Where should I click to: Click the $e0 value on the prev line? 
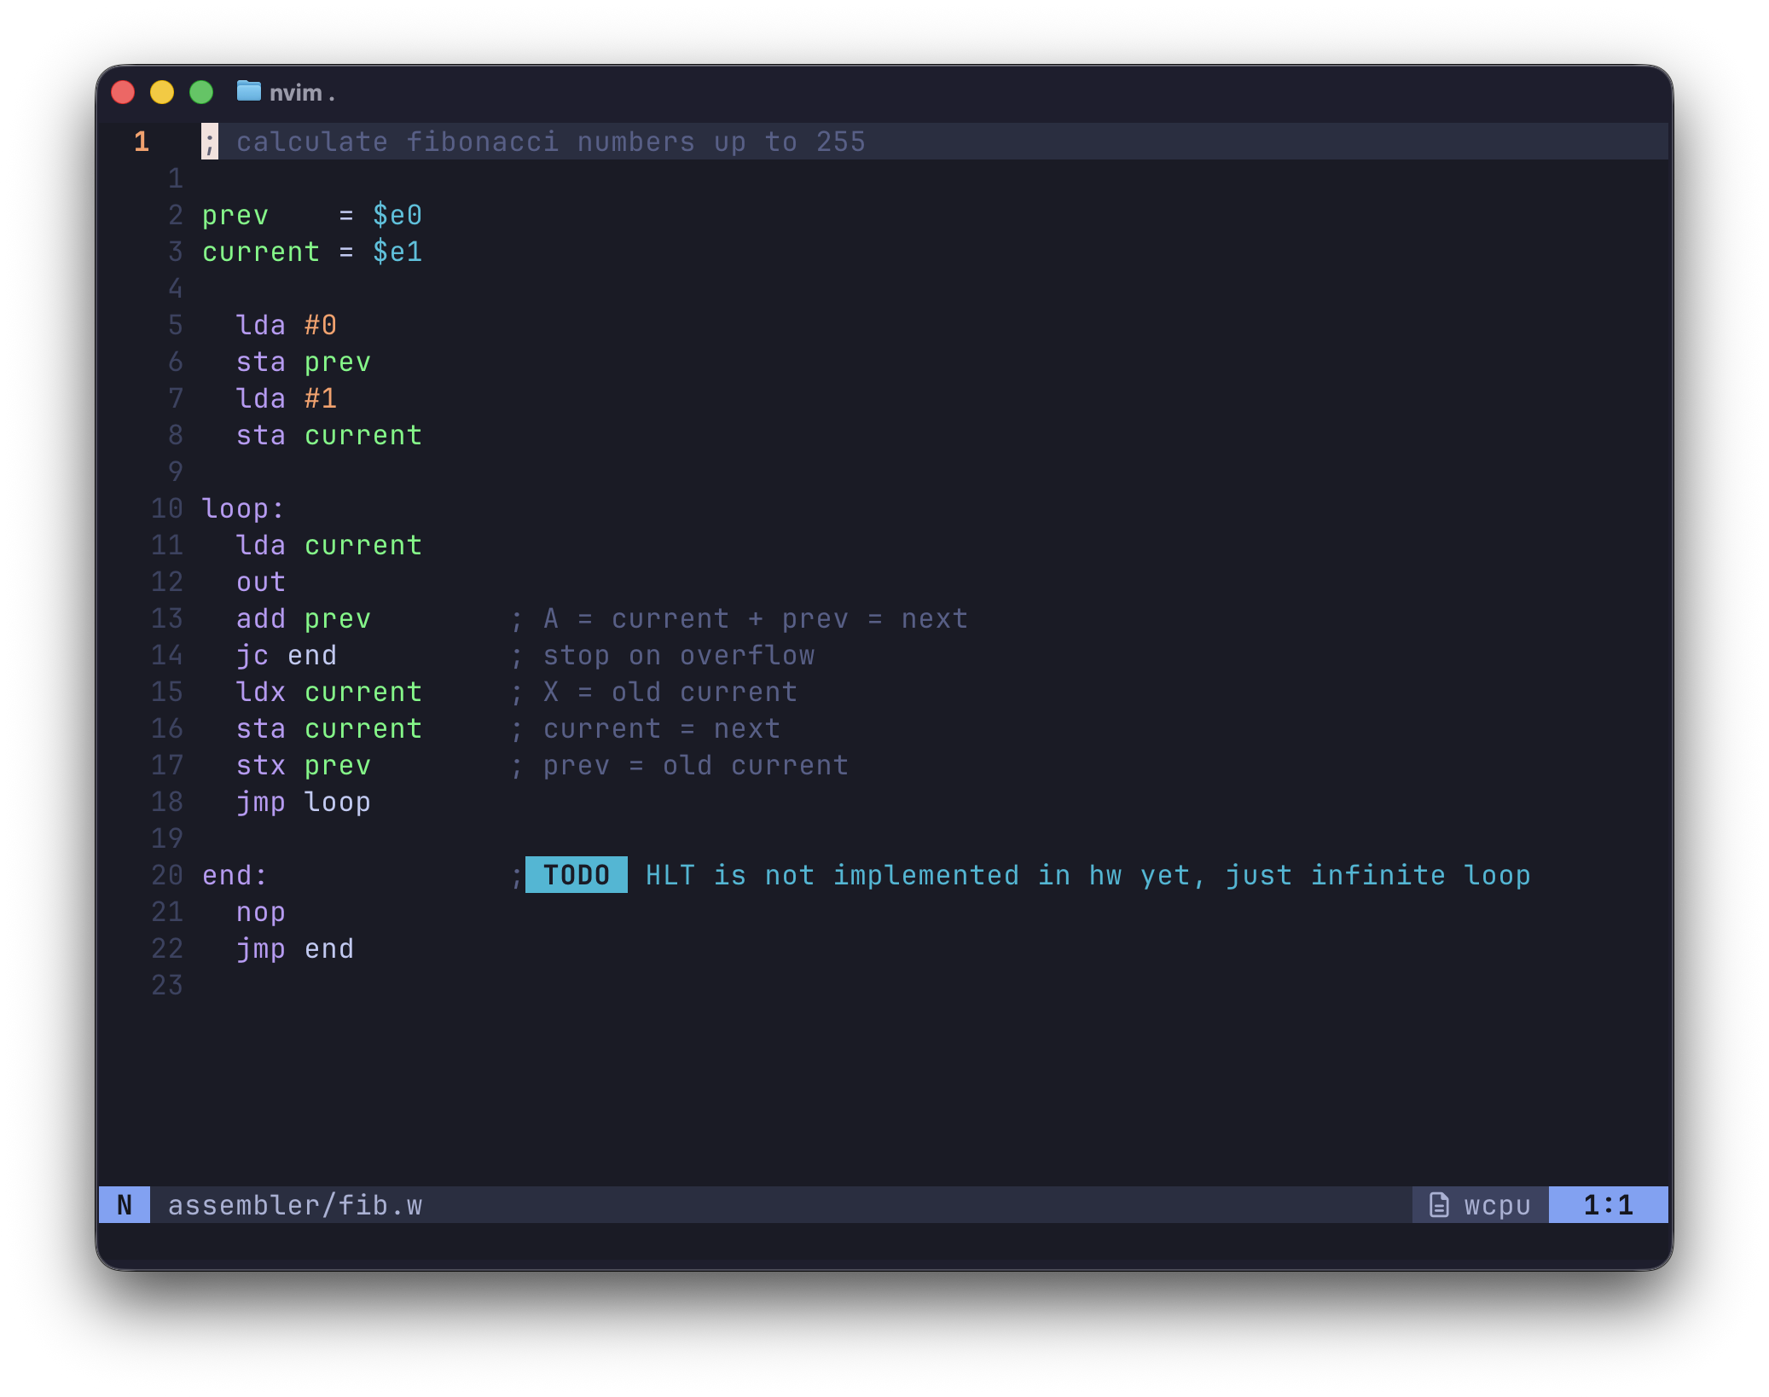click(397, 215)
